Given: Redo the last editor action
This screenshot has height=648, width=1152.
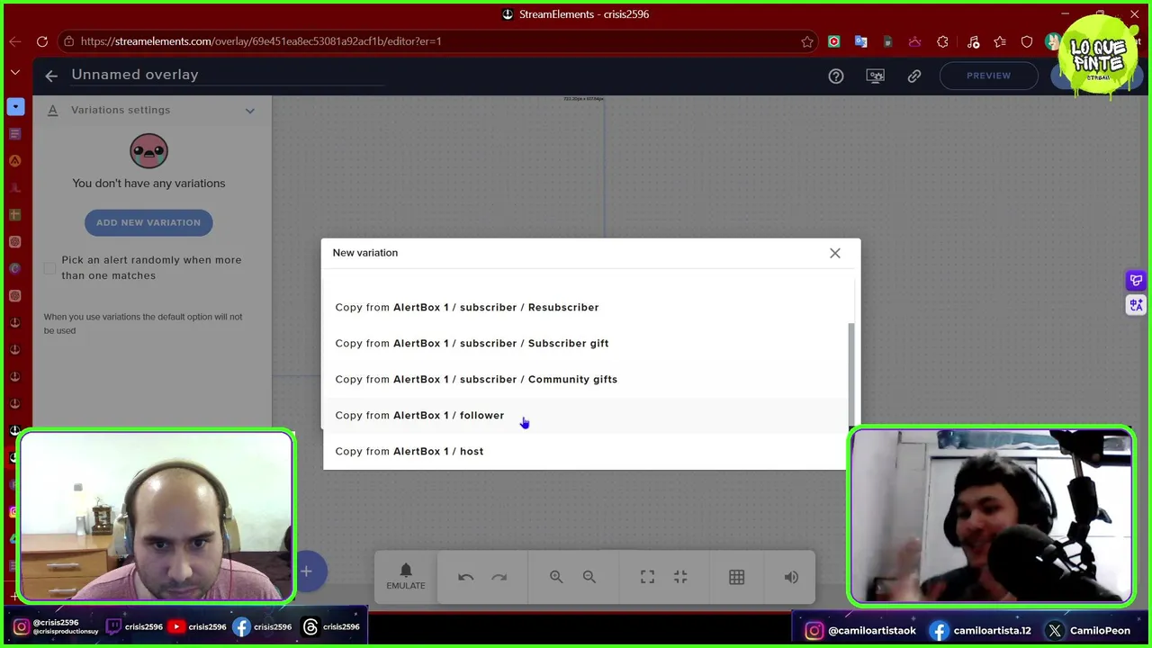Looking at the screenshot, I should tap(499, 577).
